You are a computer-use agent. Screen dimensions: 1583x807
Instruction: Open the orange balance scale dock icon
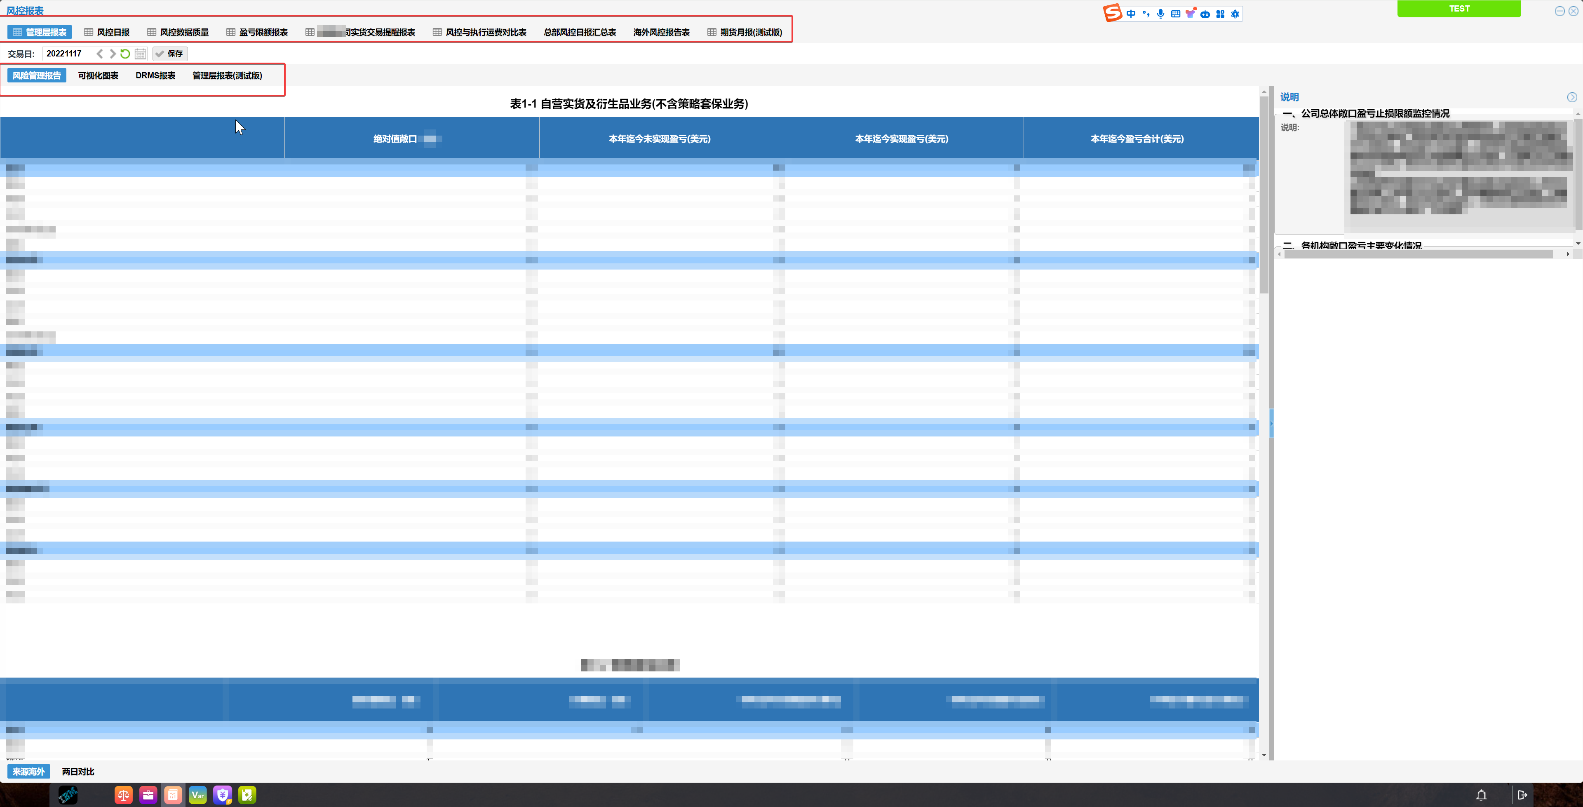pyautogui.click(x=124, y=795)
